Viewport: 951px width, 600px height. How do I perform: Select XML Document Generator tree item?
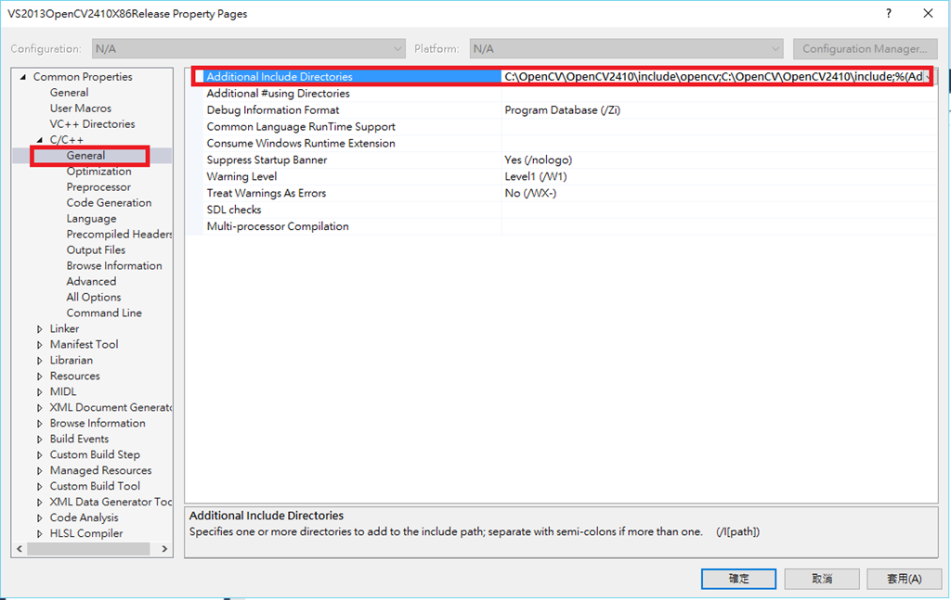click(x=111, y=407)
